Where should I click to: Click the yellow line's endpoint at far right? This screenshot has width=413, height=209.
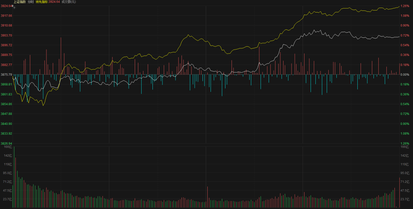pos(399,6)
